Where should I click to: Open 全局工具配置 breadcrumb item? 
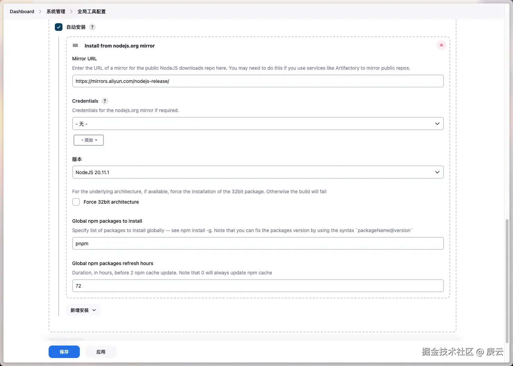[x=92, y=11]
